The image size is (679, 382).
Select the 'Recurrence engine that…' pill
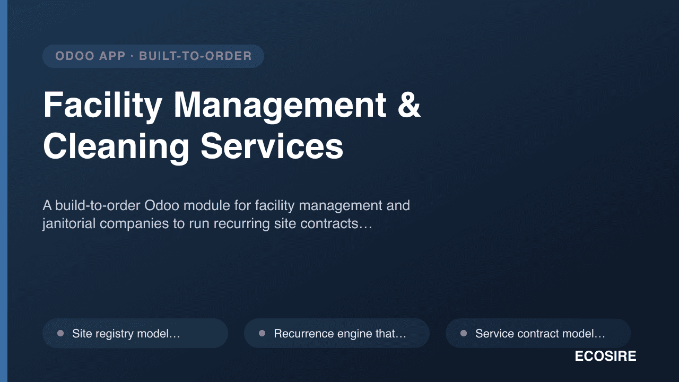pyautogui.click(x=337, y=333)
